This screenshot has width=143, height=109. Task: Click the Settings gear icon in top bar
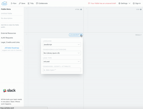(x=119, y=3)
